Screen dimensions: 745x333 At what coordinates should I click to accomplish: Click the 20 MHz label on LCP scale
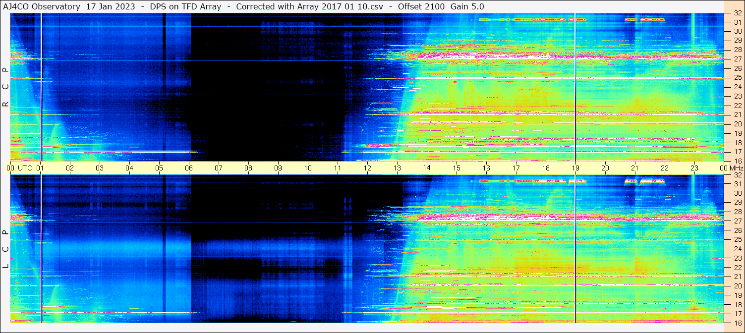737,286
